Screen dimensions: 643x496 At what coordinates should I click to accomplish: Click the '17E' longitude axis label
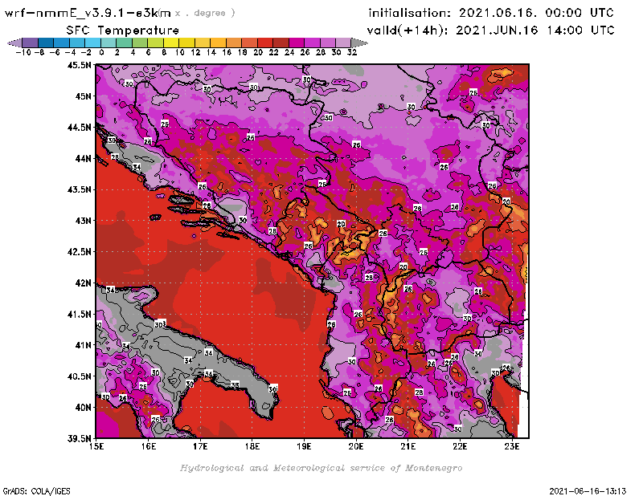(x=200, y=446)
